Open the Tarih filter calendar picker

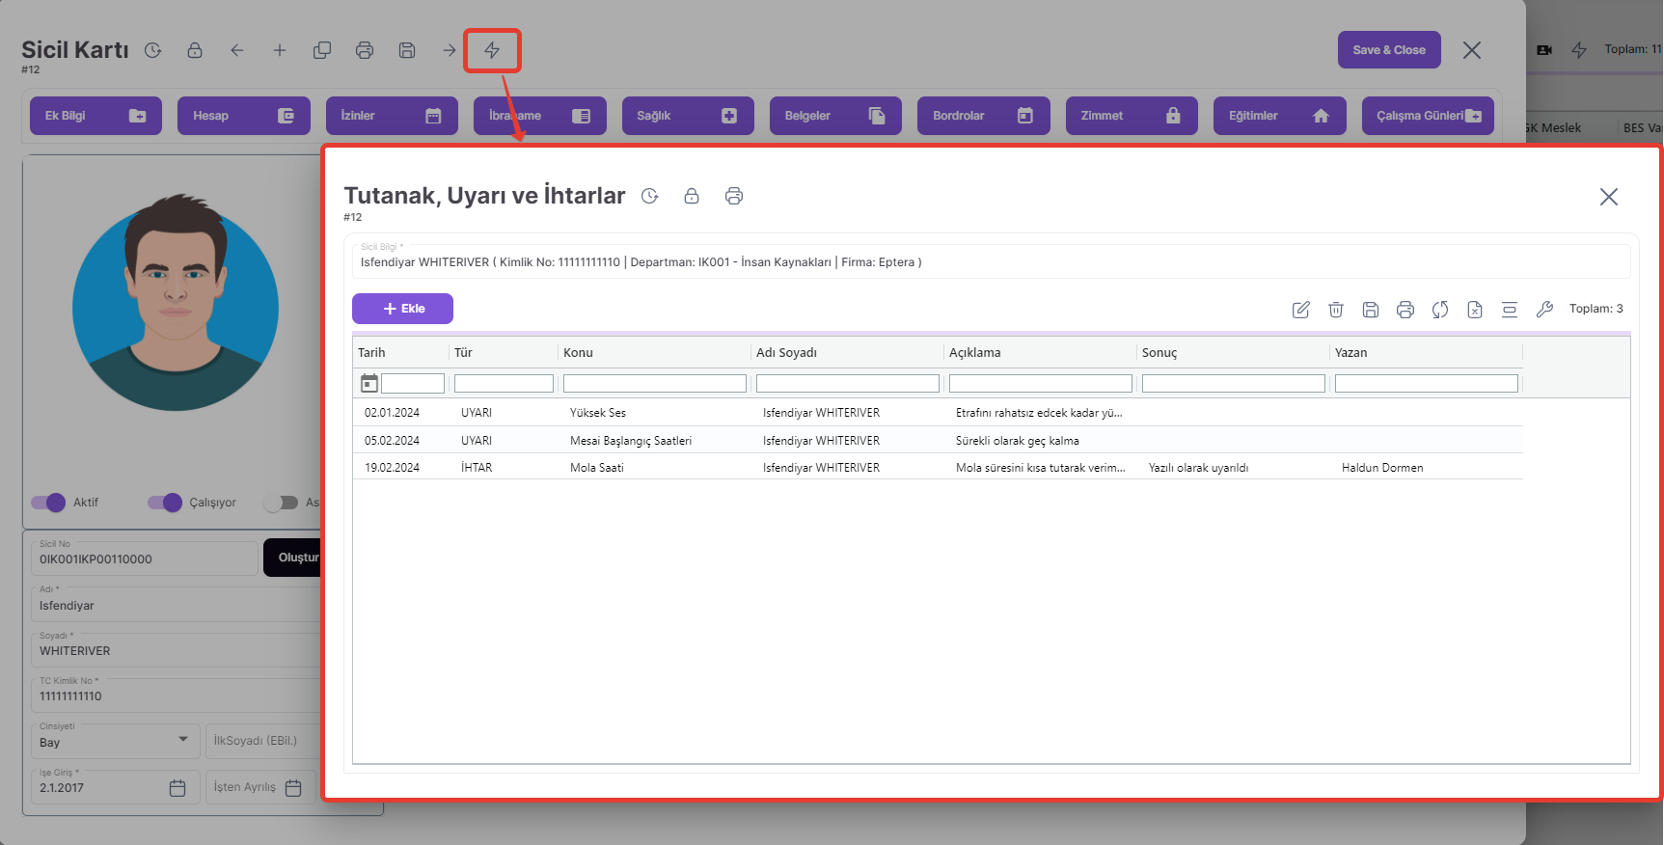click(368, 384)
